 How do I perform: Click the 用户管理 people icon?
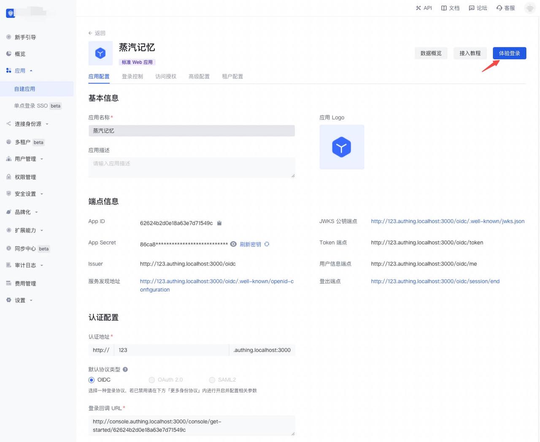tap(8, 159)
